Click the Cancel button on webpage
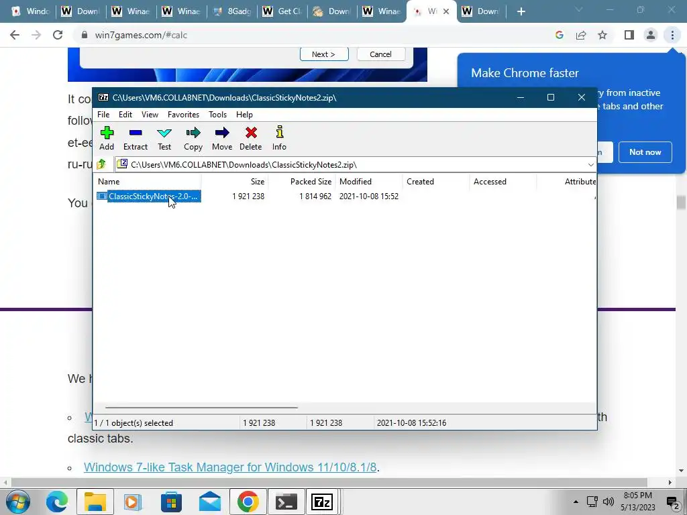This screenshot has height=515, width=687. pyautogui.click(x=380, y=54)
